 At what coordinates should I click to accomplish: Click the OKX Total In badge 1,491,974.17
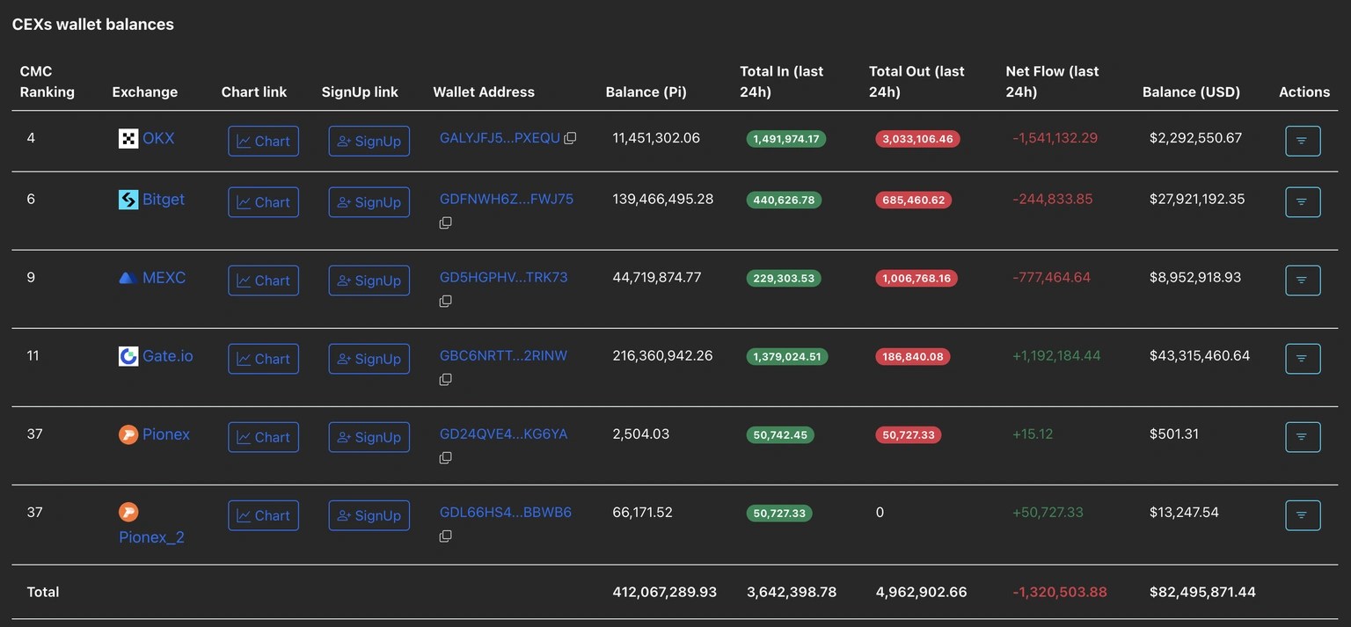click(785, 139)
